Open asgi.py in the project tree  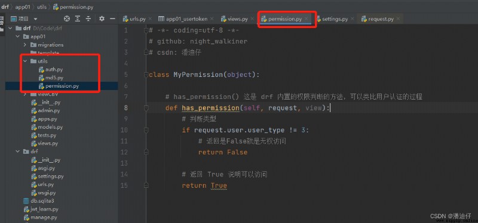coord(43,168)
